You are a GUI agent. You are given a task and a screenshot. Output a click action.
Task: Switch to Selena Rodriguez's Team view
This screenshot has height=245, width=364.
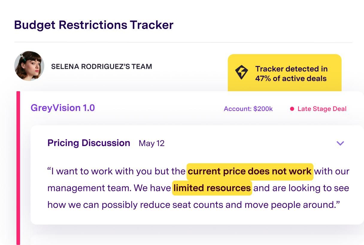(101, 66)
